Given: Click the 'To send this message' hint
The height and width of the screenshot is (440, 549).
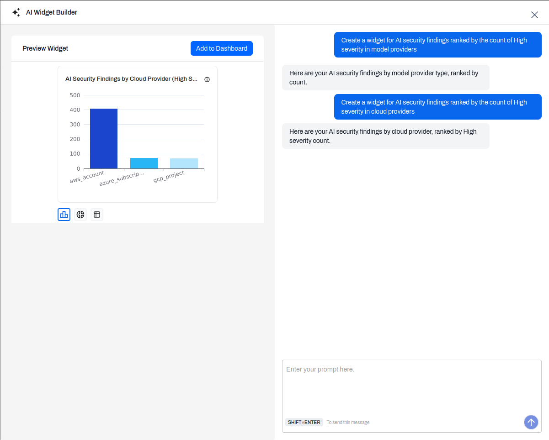Looking at the screenshot, I should 348,423.
